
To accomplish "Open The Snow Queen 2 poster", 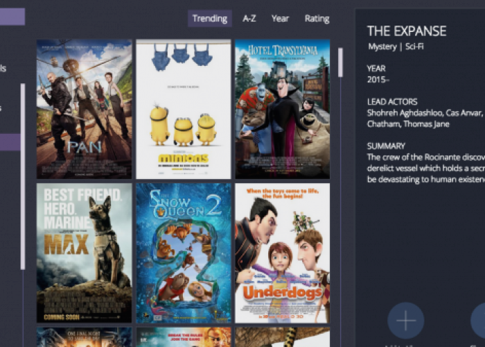I will pyautogui.click(x=184, y=253).
